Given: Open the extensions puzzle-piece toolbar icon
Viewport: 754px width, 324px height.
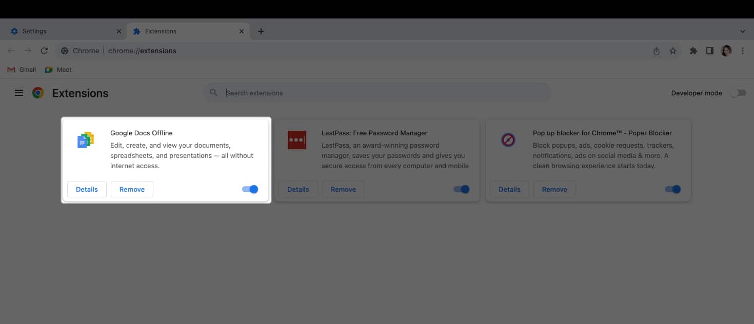Looking at the screenshot, I should (x=693, y=51).
